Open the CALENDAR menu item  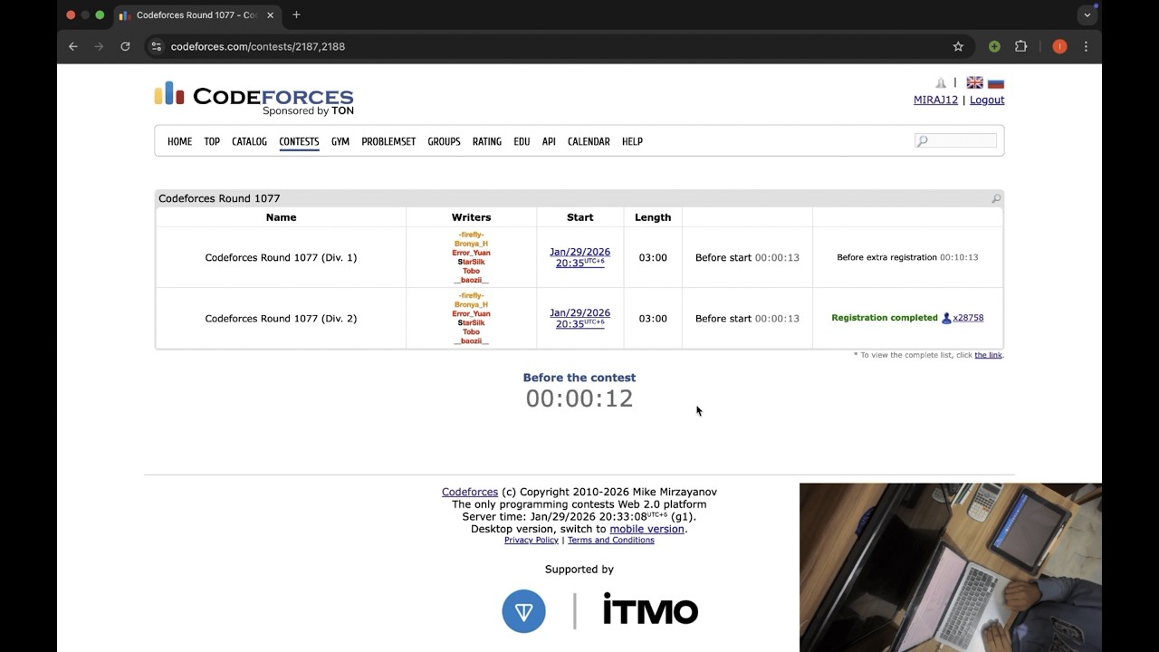[589, 141]
